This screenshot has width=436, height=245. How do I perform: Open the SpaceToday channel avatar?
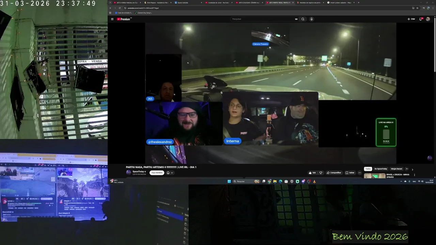tap(128, 173)
